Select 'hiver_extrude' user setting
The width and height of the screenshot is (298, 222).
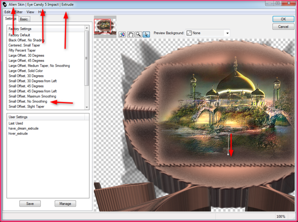coord(18,134)
